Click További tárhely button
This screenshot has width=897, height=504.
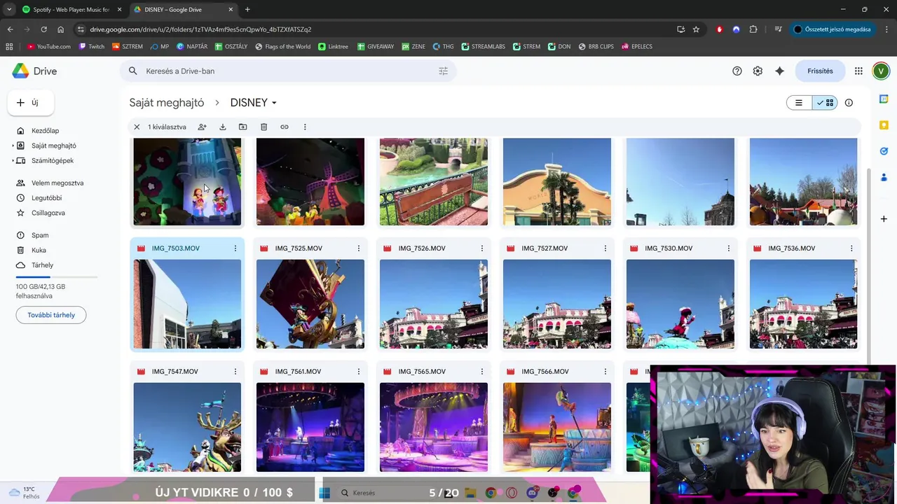point(51,315)
